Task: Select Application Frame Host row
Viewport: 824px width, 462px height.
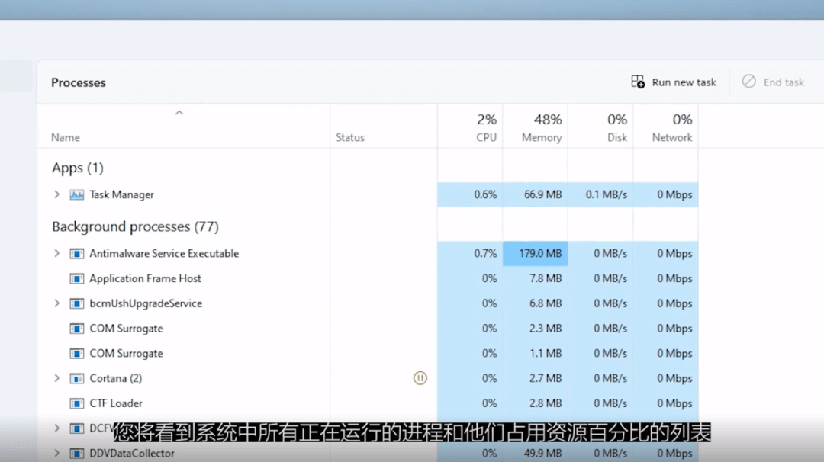Action: point(368,279)
